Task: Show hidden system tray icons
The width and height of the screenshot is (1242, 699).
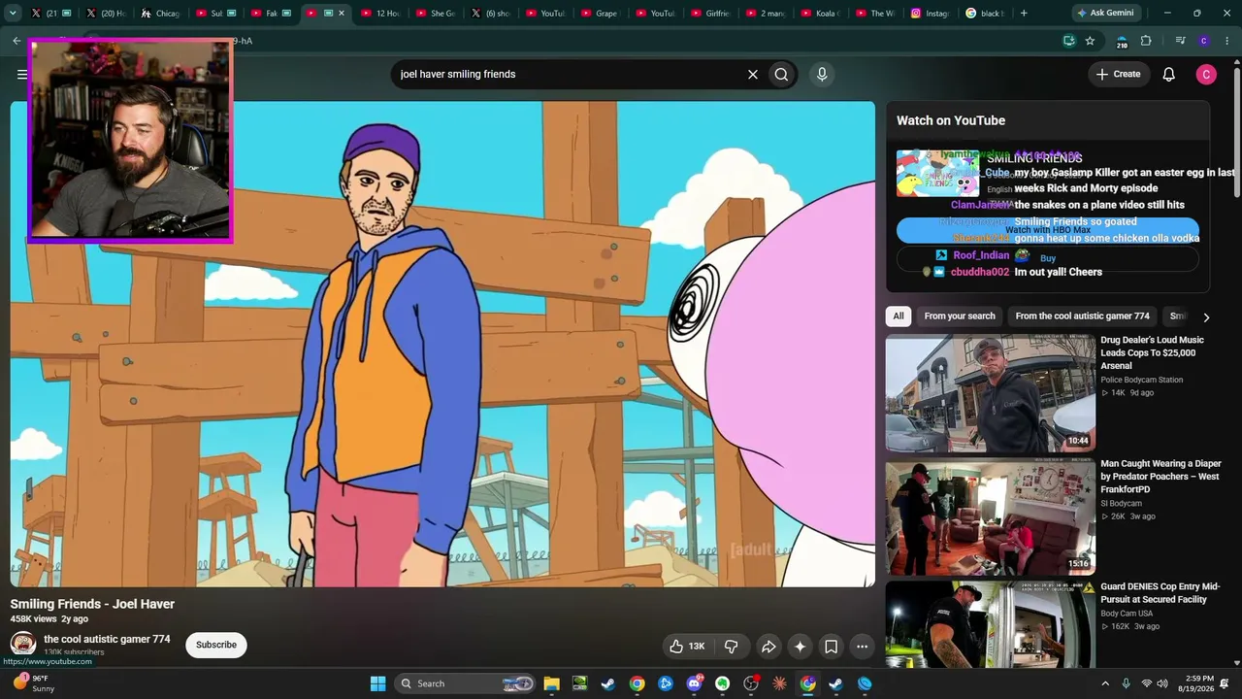Action: click(1104, 683)
